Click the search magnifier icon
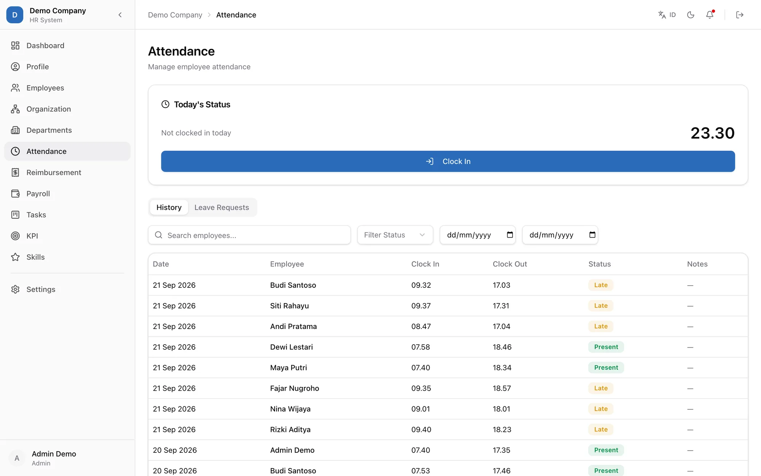This screenshot has width=761, height=476. point(159,235)
